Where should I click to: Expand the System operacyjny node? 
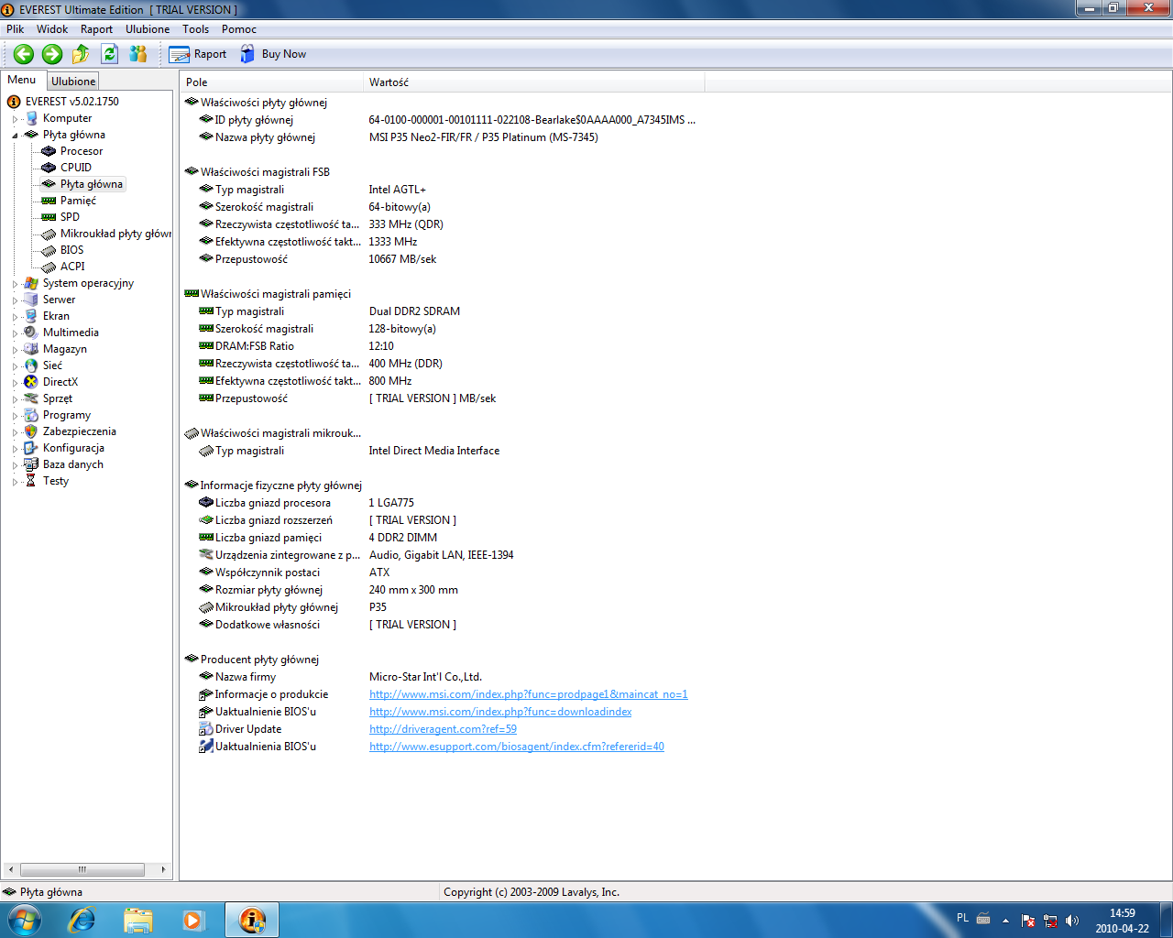point(15,284)
